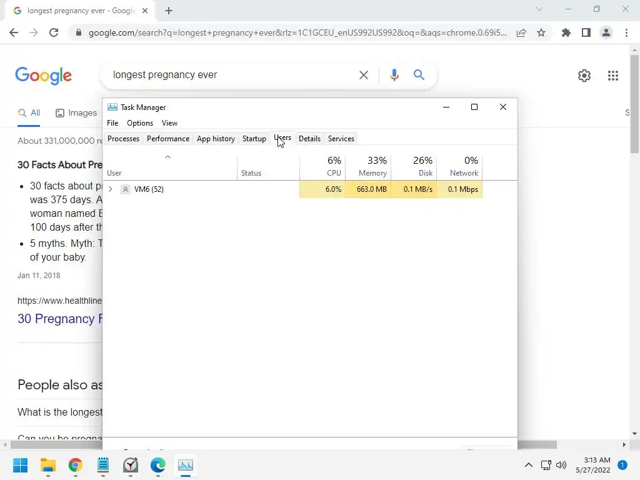Open Microsoft Edge from taskbar
640x480 pixels.
pyautogui.click(x=158, y=465)
